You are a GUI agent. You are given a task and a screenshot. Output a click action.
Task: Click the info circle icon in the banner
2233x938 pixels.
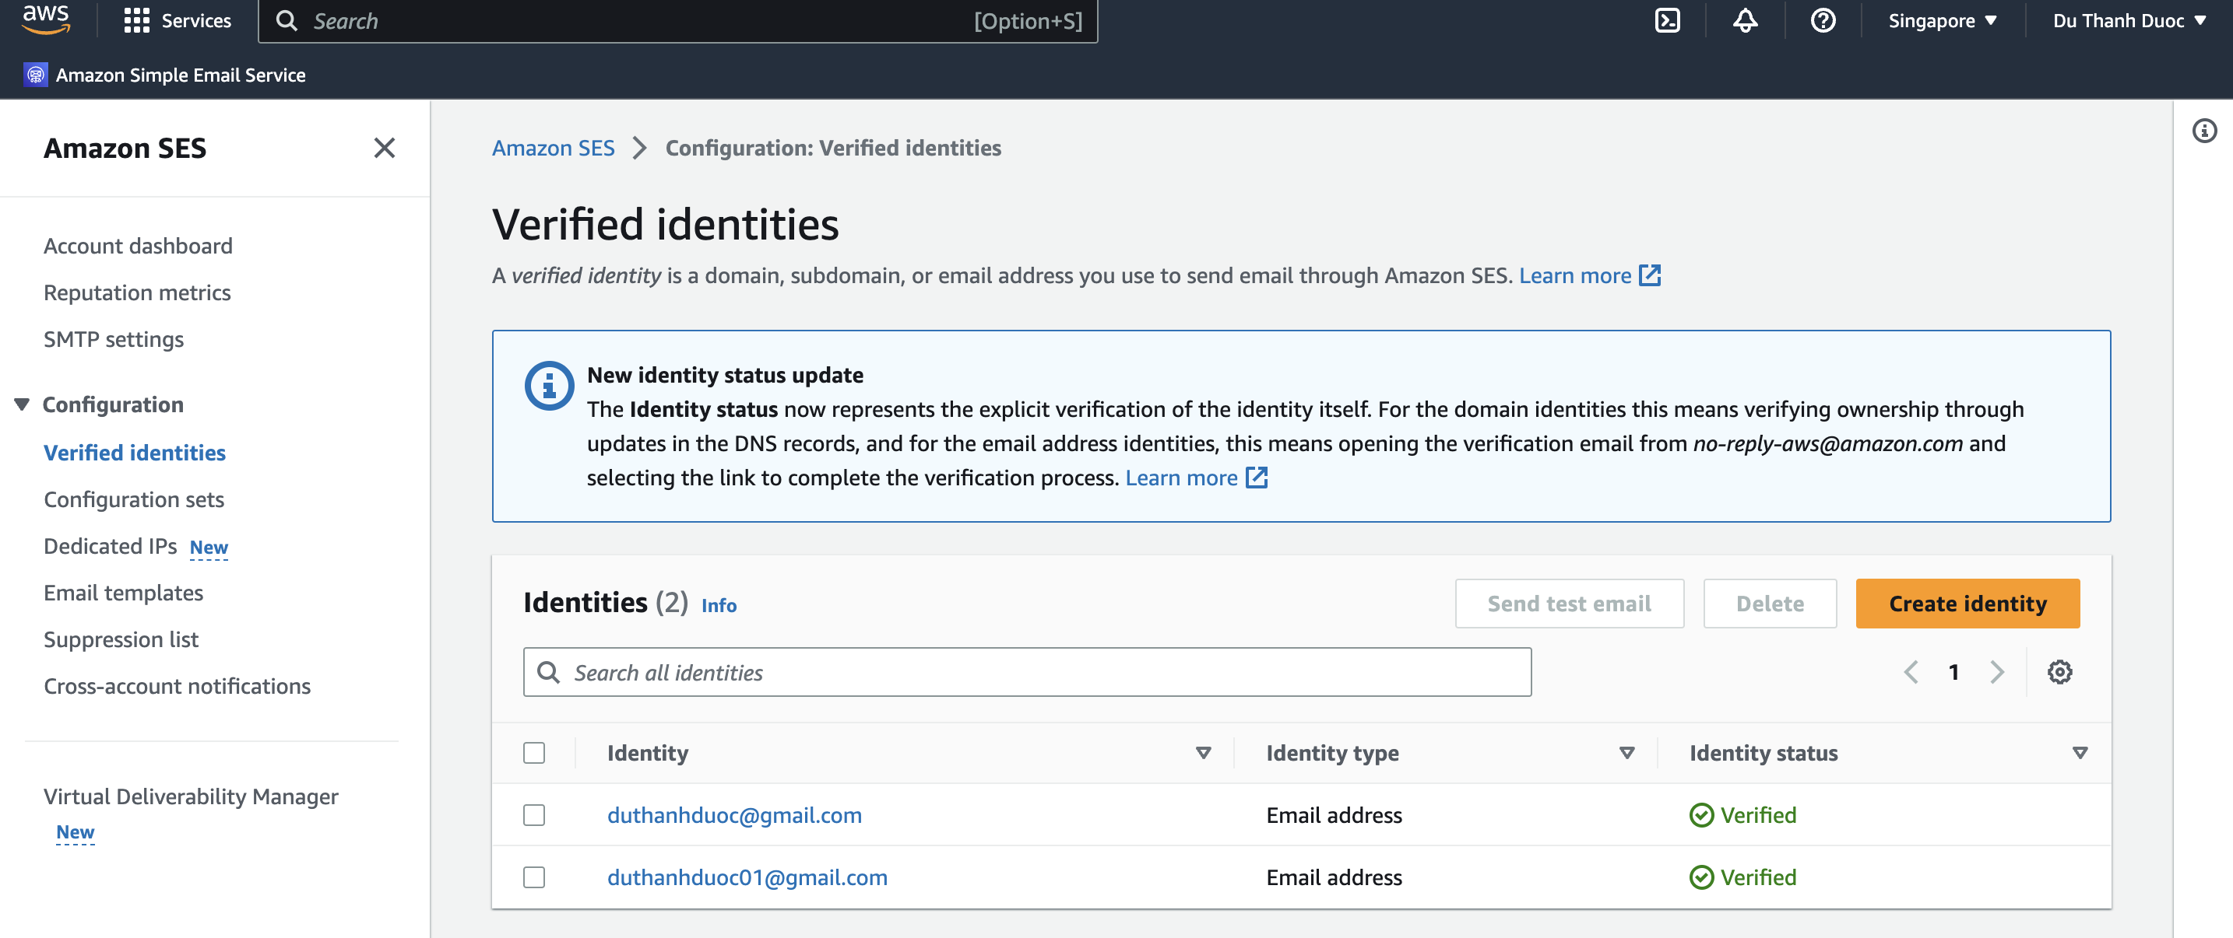pyautogui.click(x=549, y=386)
